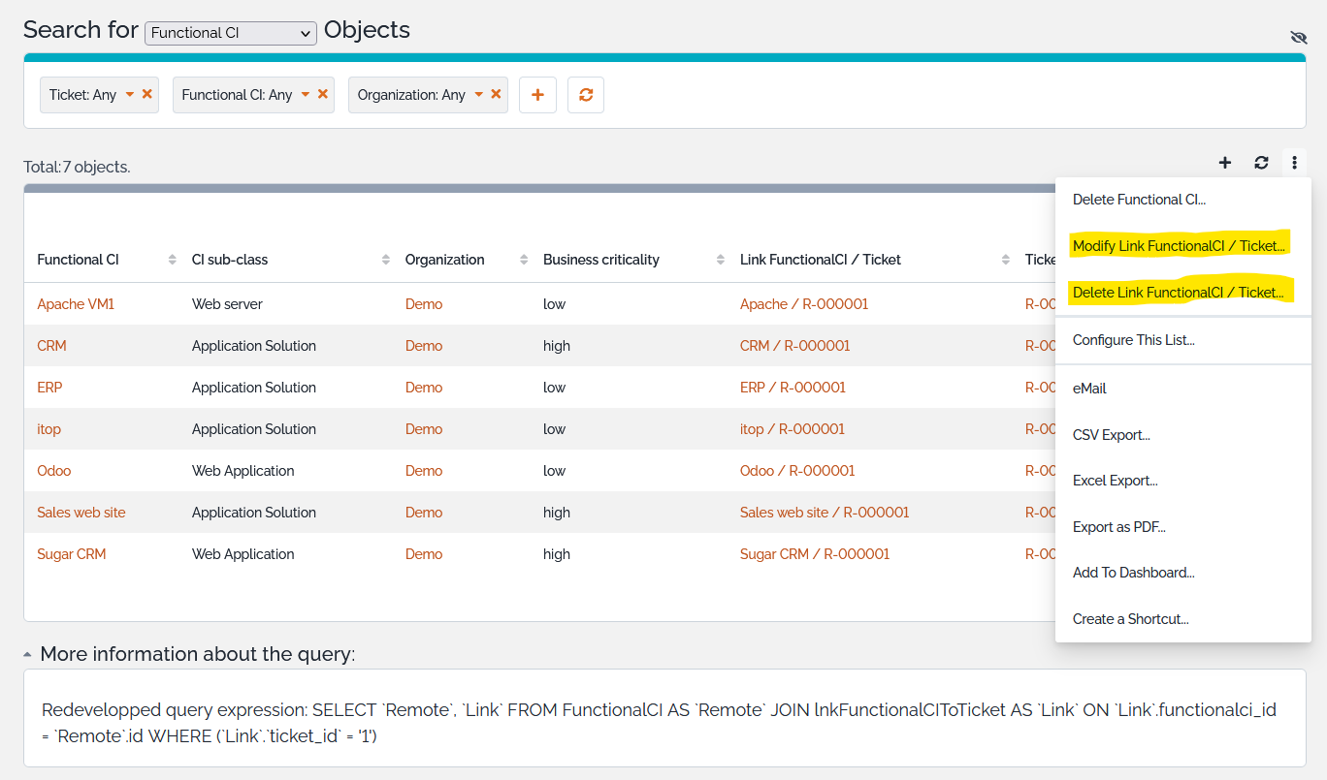
Task: Open Demo organization in Odoo row
Action: pos(424,471)
